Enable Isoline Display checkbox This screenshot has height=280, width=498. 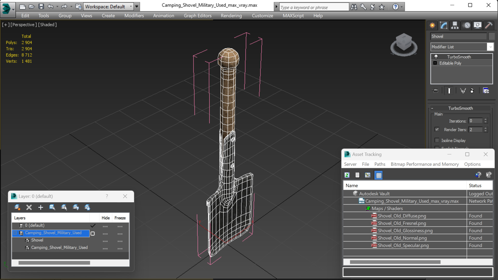coord(437,140)
